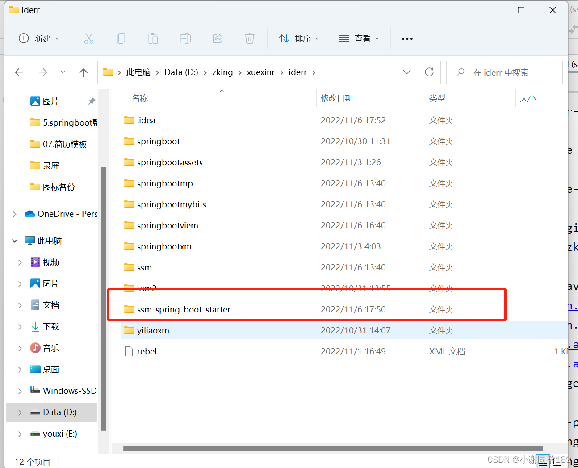Click the rebel XML file icon
This screenshot has width=578, height=468.
(x=129, y=352)
